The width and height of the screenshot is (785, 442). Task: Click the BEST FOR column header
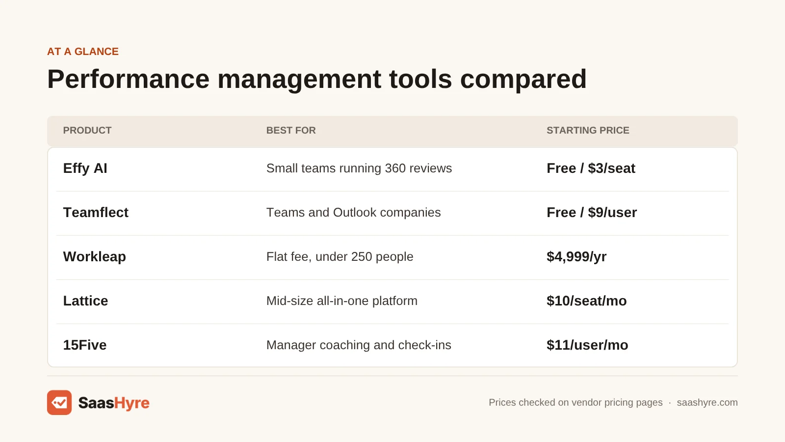coord(291,131)
